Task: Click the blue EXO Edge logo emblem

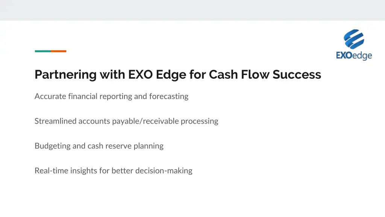Action: (354, 39)
